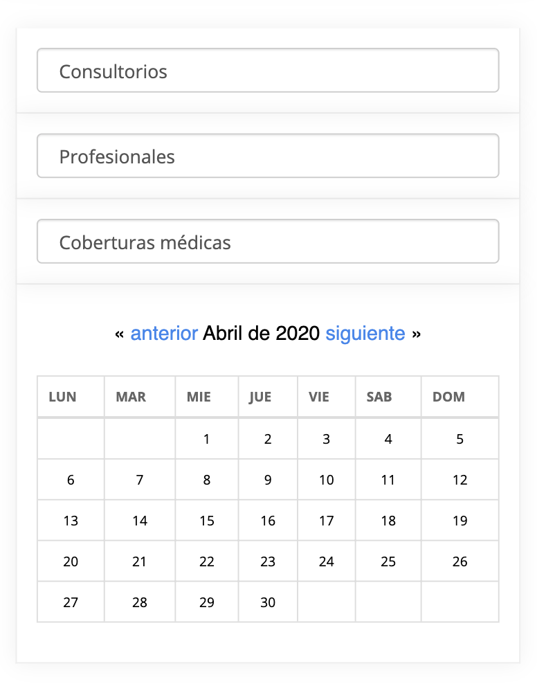Pick day 22 under MIE

[207, 561]
